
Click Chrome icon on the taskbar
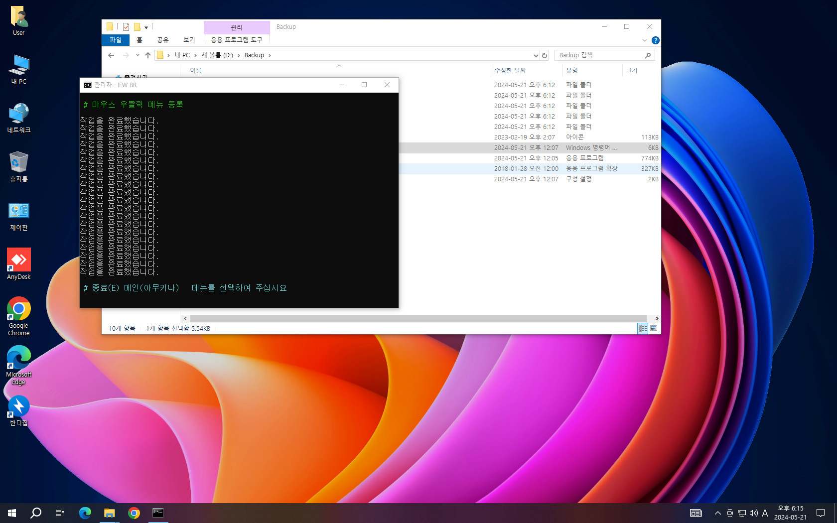click(134, 513)
